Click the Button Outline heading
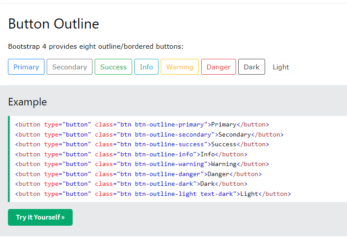Image resolution: width=347 pixels, height=238 pixels. tap(54, 24)
